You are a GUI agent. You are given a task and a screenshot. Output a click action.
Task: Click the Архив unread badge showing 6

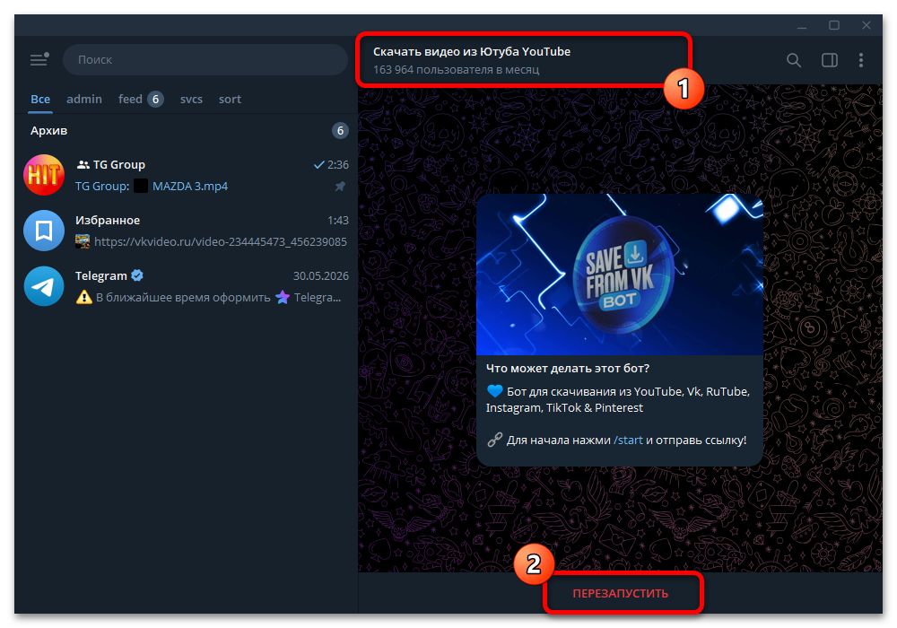pyautogui.click(x=340, y=130)
